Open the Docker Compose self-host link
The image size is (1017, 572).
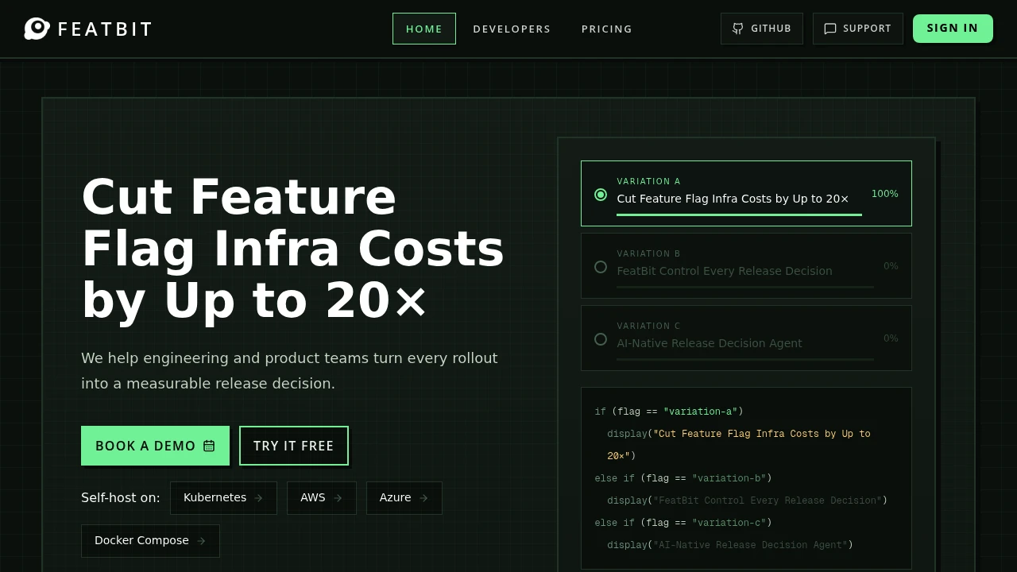click(150, 541)
